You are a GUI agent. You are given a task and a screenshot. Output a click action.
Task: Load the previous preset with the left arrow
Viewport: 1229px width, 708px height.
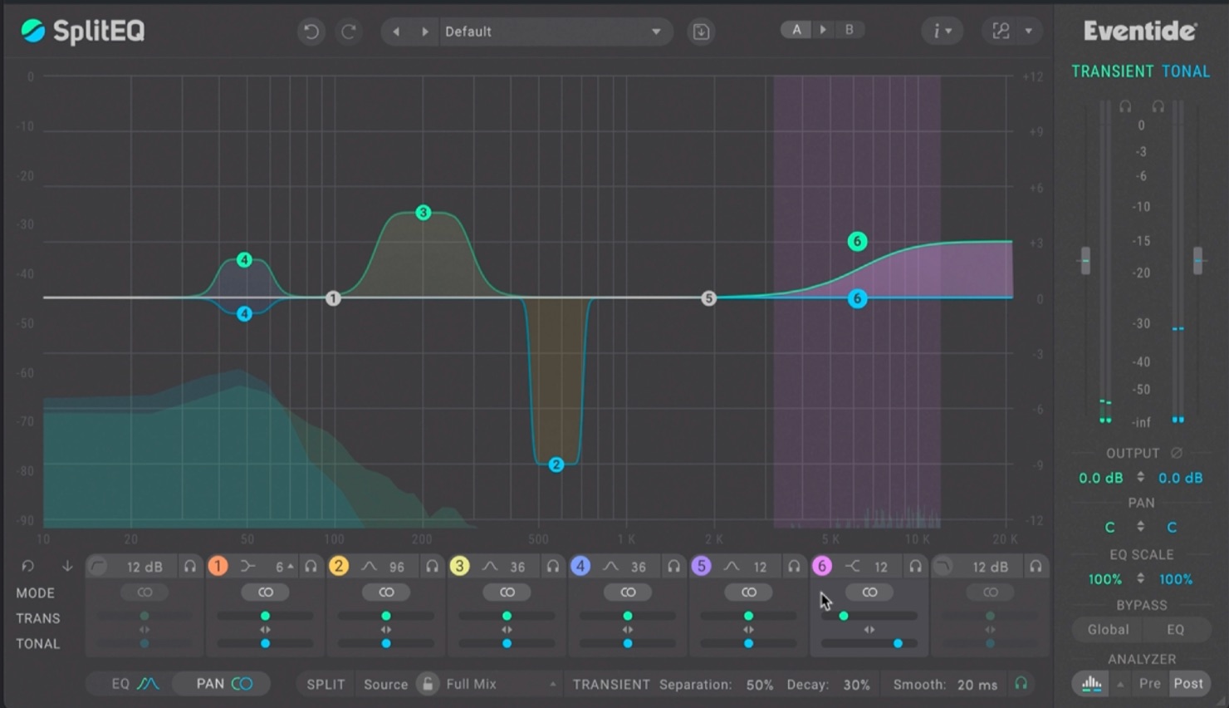click(396, 32)
